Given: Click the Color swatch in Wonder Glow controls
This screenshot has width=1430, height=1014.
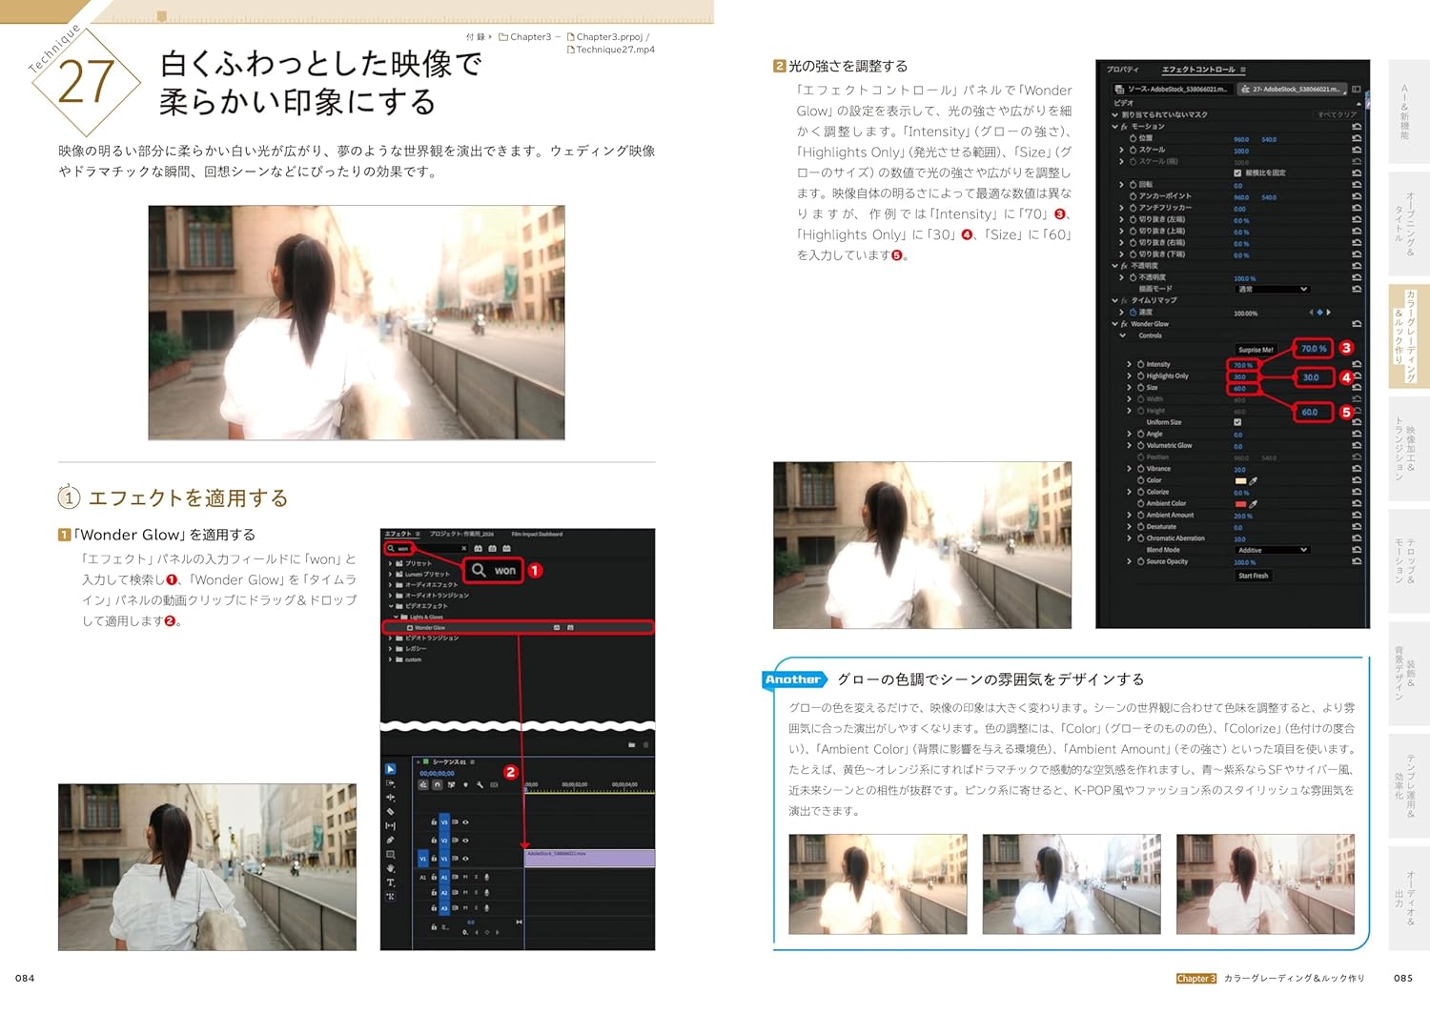Looking at the screenshot, I should click(1240, 480).
